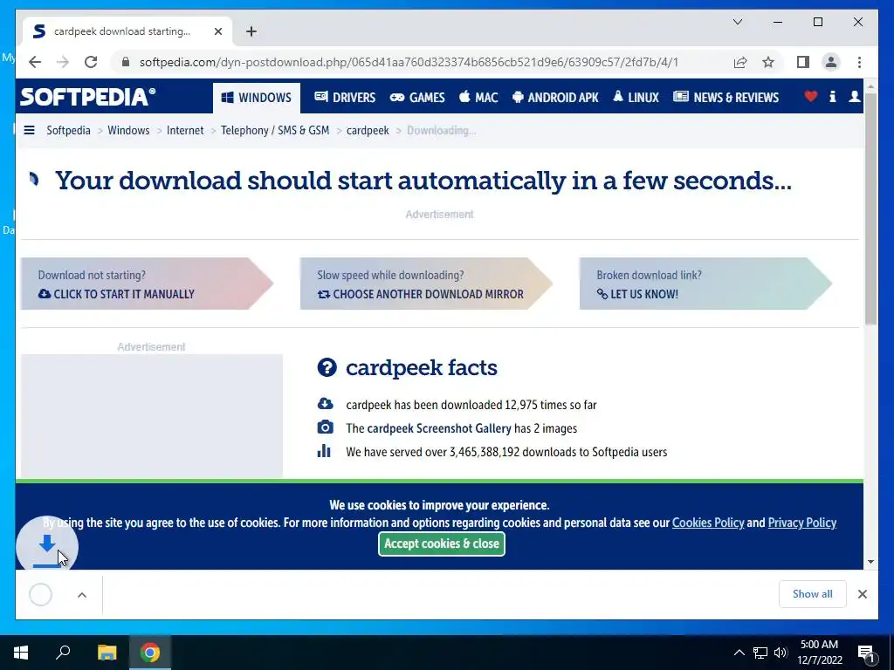Viewport: 894px width, 670px height.
Task: Show hidden system tray icons
Action: coord(739,653)
